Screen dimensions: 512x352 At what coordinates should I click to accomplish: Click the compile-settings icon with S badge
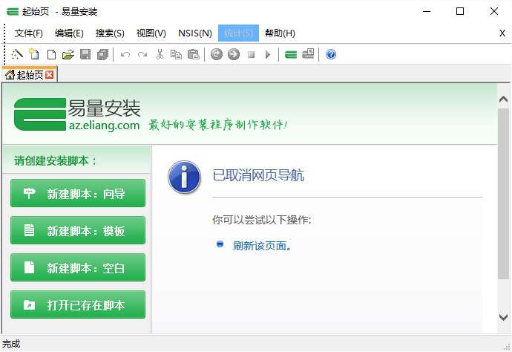(308, 54)
